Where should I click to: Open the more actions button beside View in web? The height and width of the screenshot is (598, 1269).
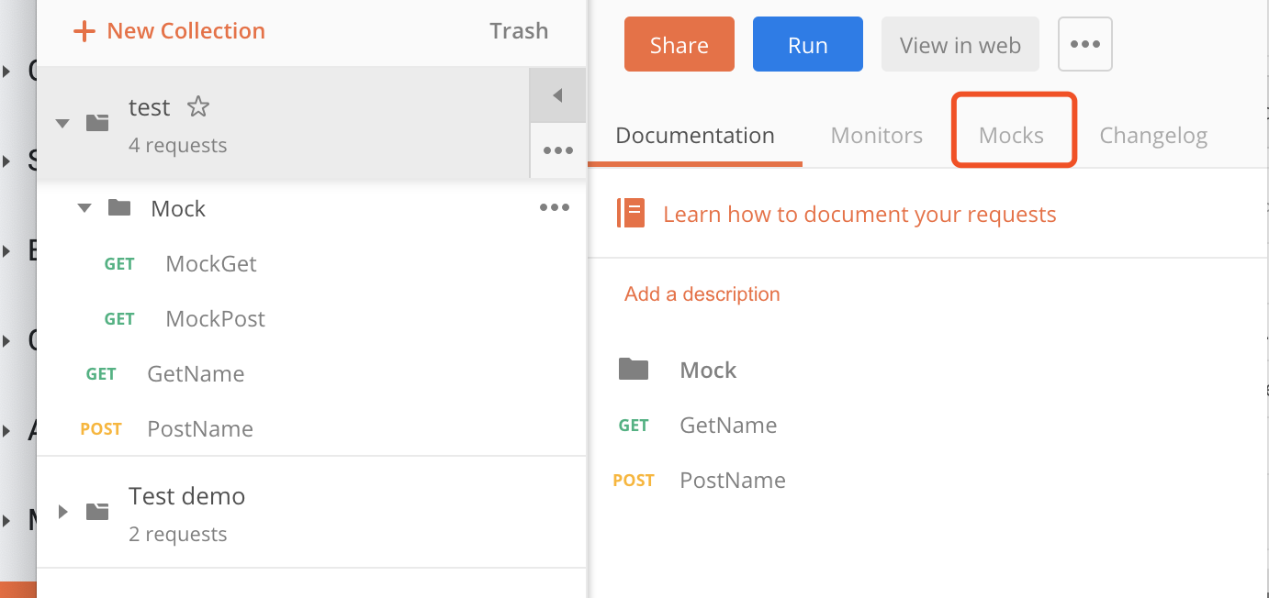coord(1085,44)
